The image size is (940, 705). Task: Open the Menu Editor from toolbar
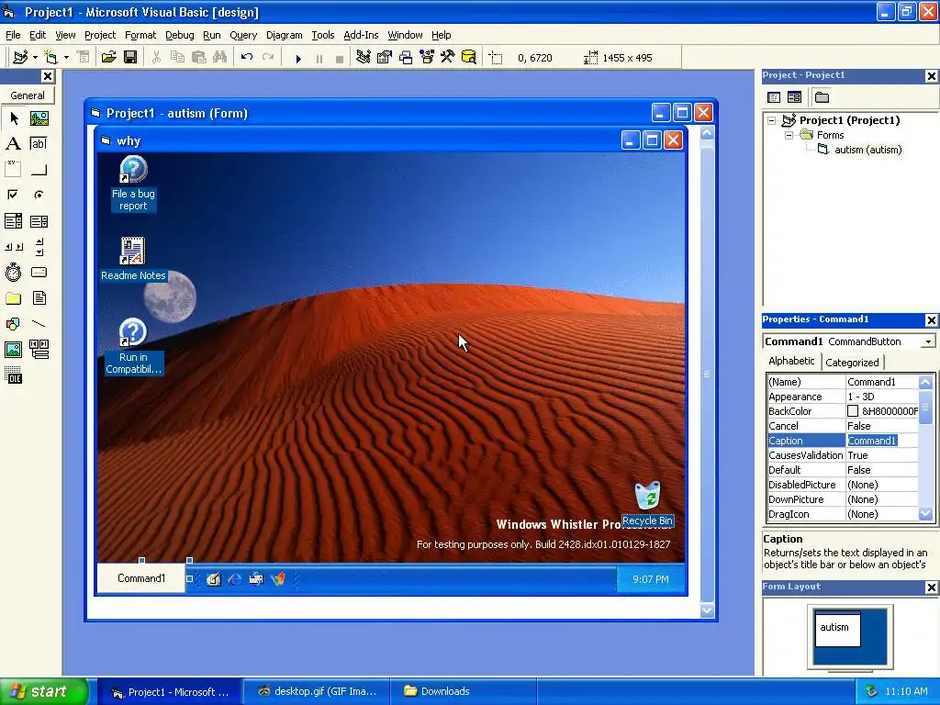click(x=83, y=58)
